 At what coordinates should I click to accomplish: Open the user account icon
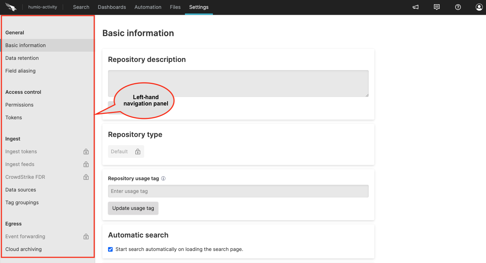pyautogui.click(x=479, y=7)
